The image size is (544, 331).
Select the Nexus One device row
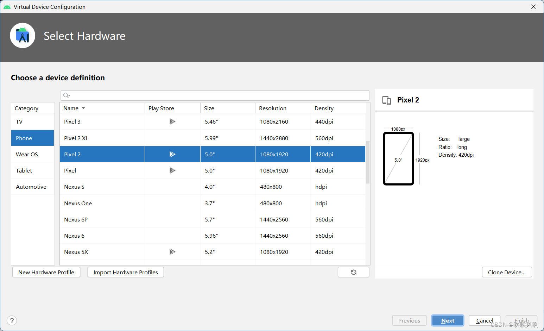pyautogui.click(x=213, y=203)
